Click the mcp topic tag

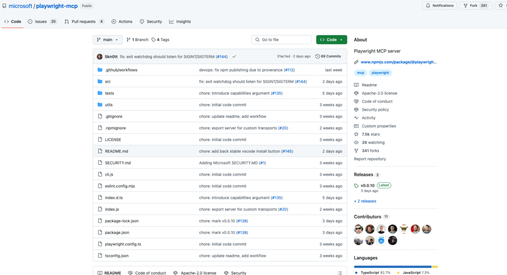(361, 73)
